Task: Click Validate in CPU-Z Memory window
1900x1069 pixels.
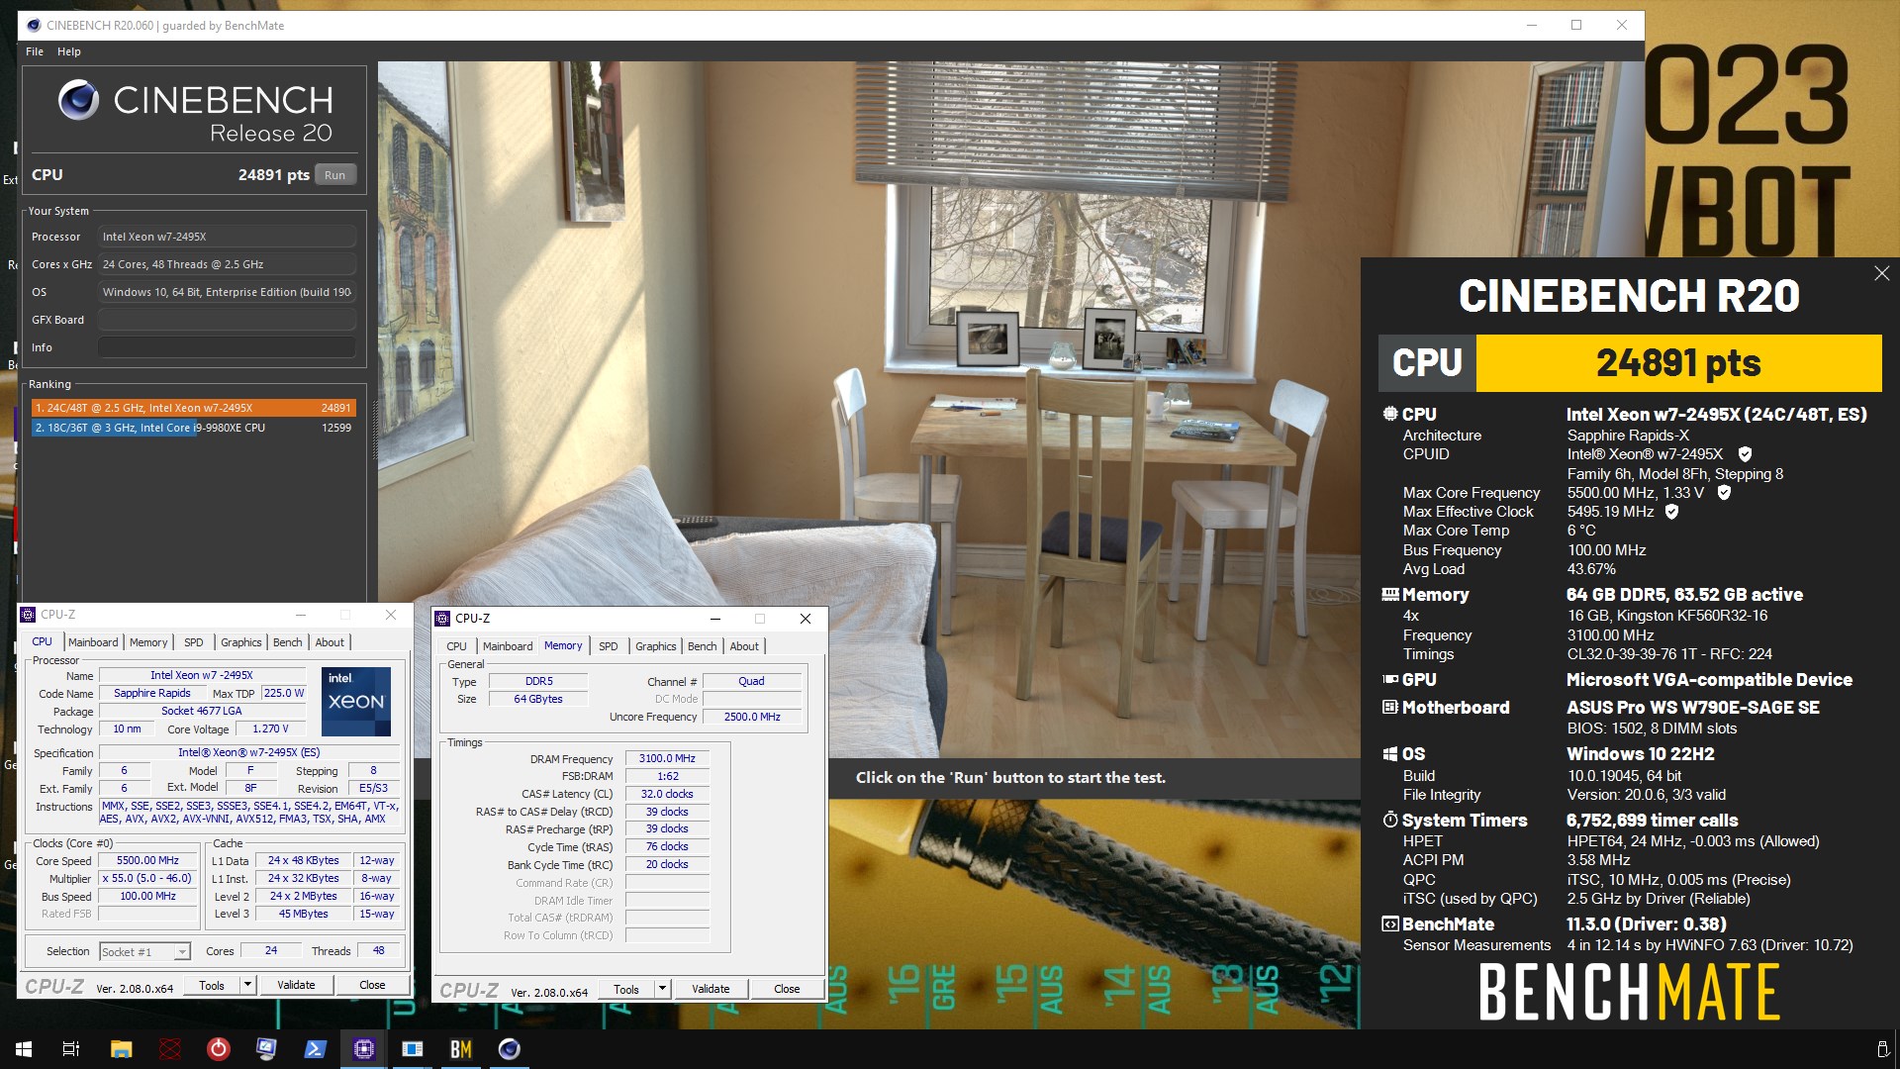Action: click(711, 989)
